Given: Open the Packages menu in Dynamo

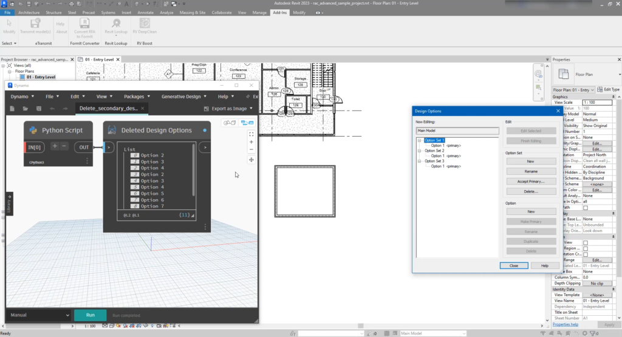Looking at the screenshot, I should [x=137, y=97].
